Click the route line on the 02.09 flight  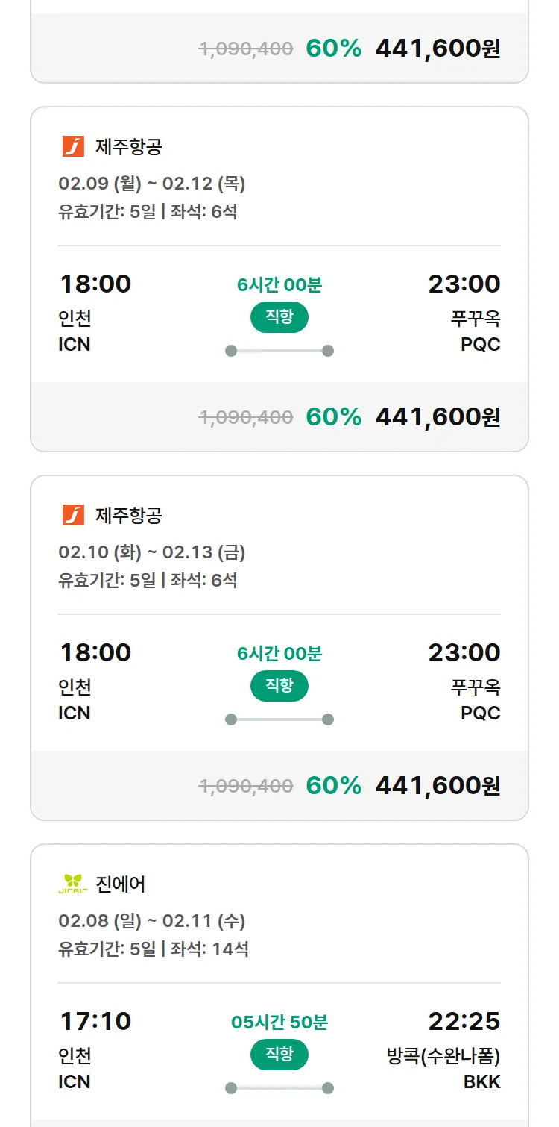point(279,351)
